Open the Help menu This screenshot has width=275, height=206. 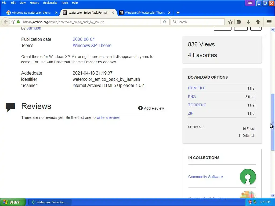click(75, 3)
